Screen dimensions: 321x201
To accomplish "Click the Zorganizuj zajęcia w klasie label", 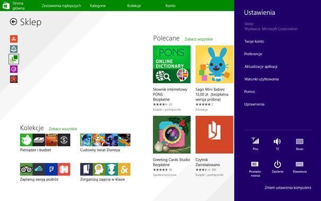I will 102,180.
